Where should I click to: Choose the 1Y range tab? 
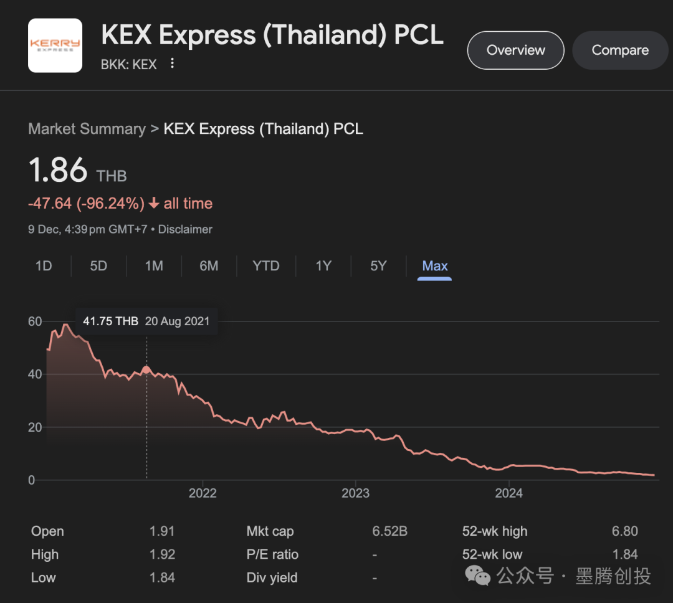[323, 266]
